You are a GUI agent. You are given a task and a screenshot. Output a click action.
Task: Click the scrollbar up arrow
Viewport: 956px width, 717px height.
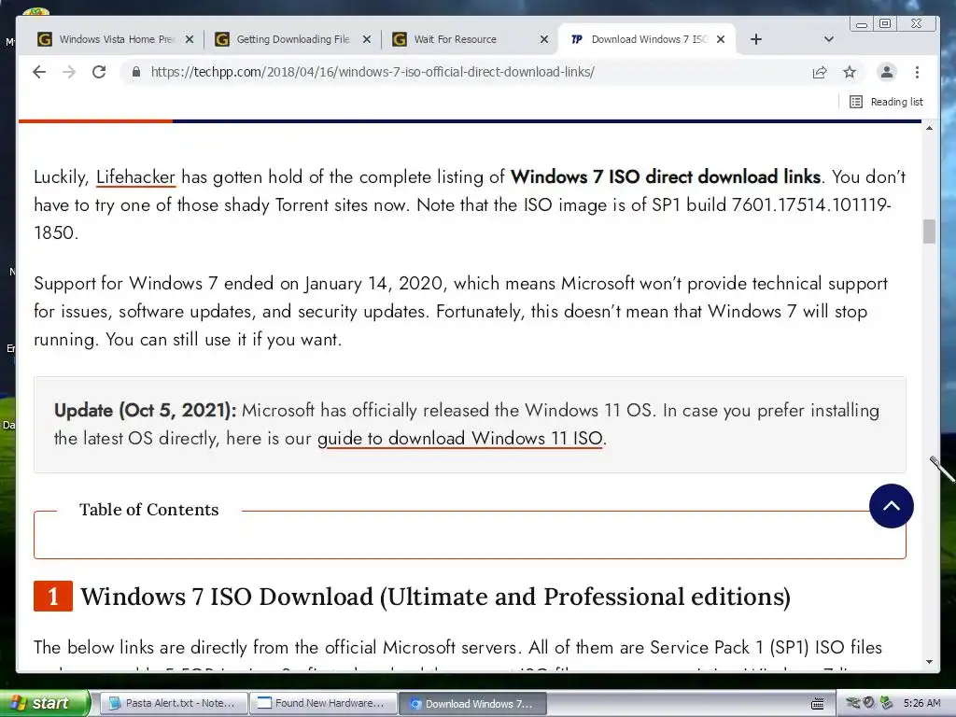(929, 128)
